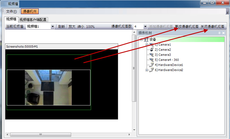Open the 摄像机视图数 dropdown
Screen dimensions: 230x139
[145, 27]
